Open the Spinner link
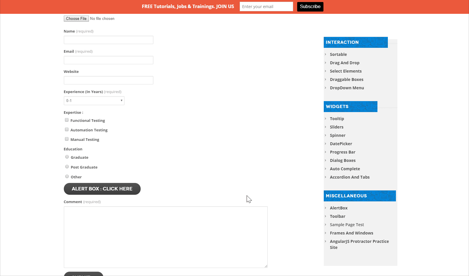The image size is (469, 276). [338, 135]
